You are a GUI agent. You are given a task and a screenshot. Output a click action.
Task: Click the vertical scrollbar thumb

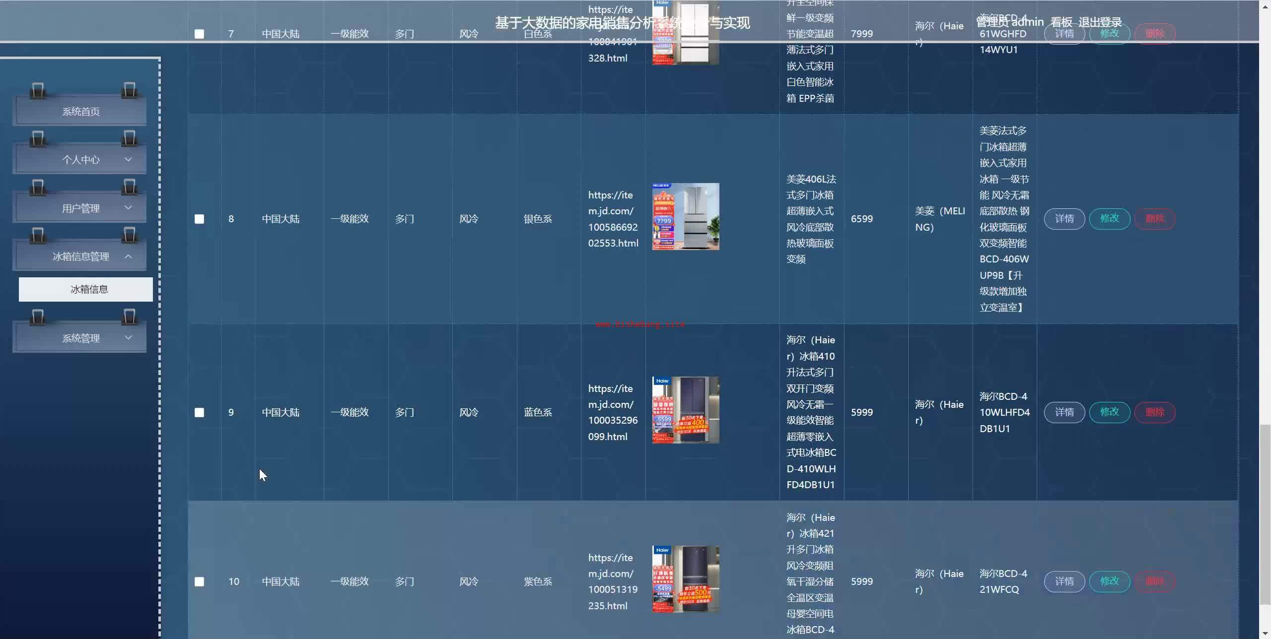pyautogui.click(x=1265, y=513)
